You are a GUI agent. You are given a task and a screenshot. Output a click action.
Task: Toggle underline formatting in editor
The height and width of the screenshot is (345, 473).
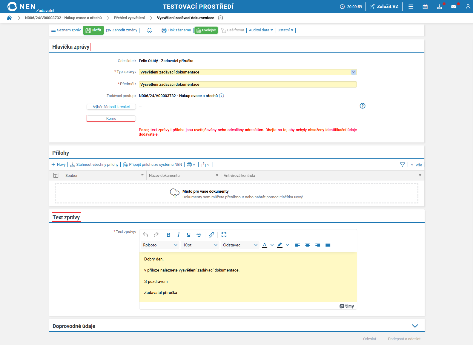pyautogui.click(x=188, y=235)
